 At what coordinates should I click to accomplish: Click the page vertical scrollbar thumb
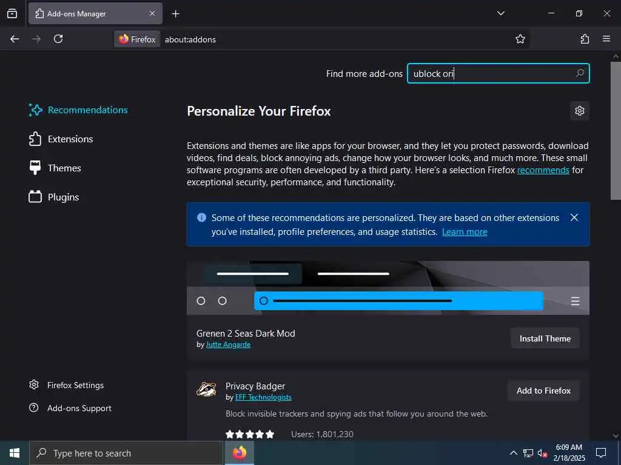coord(616,131)
